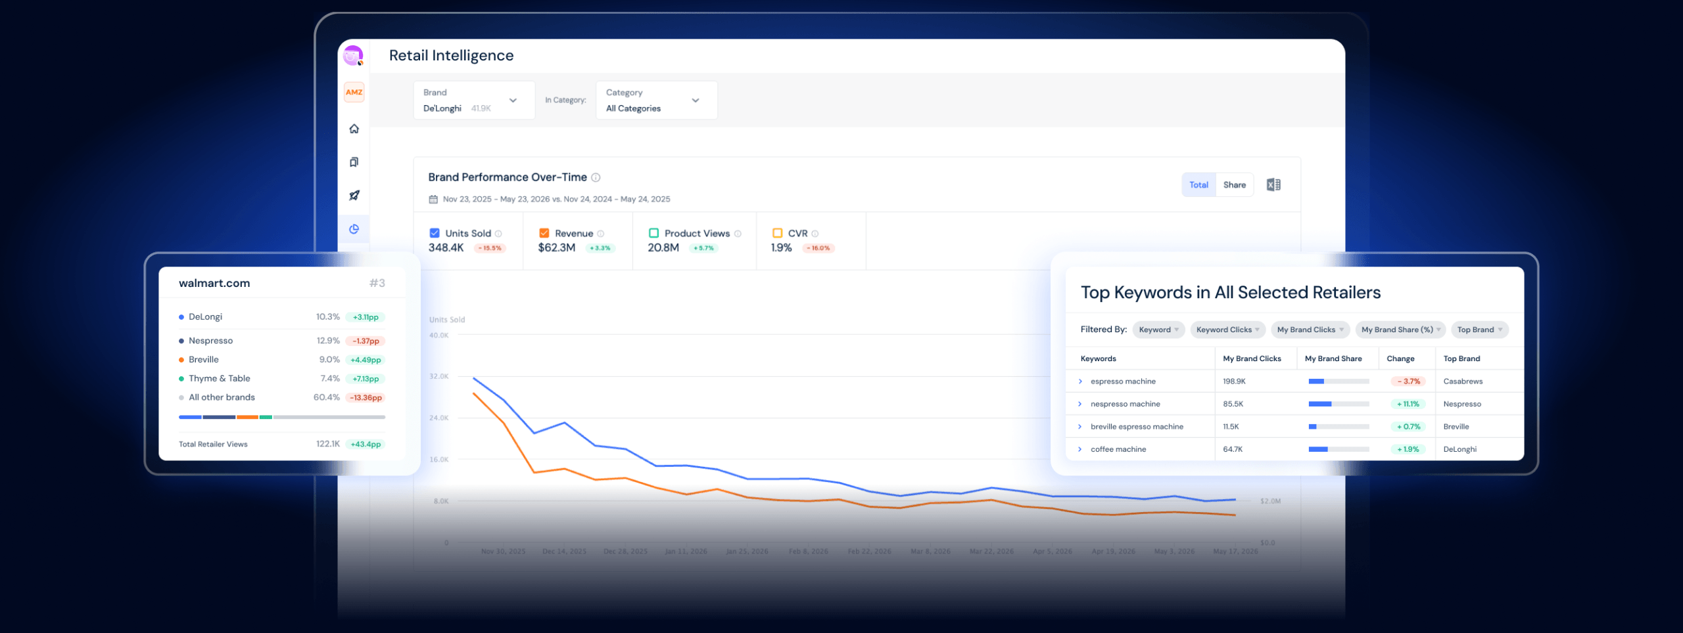Expand the breville espresso machine keyword row
This screenshot has width=1683, height=633.
click(x=1080, y=427)
